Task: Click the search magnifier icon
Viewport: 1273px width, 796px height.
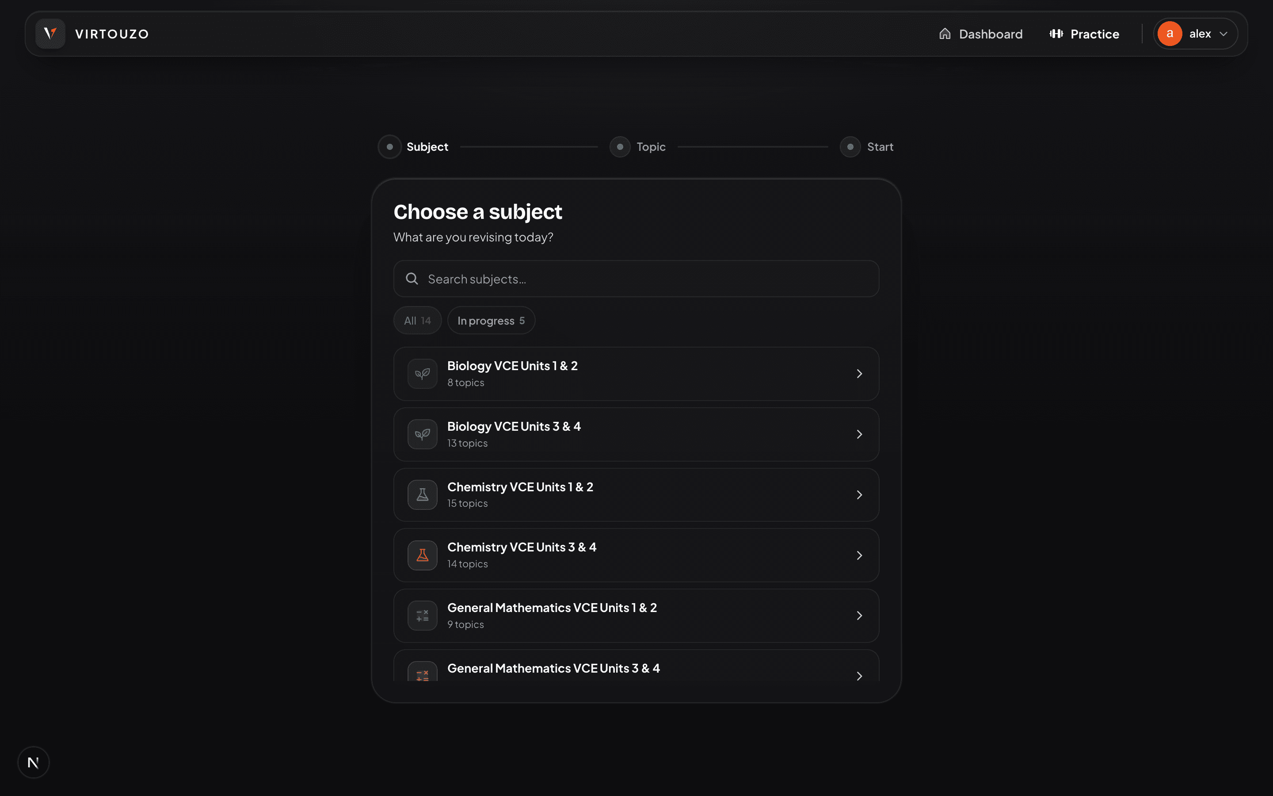Action: pos(412,279)
